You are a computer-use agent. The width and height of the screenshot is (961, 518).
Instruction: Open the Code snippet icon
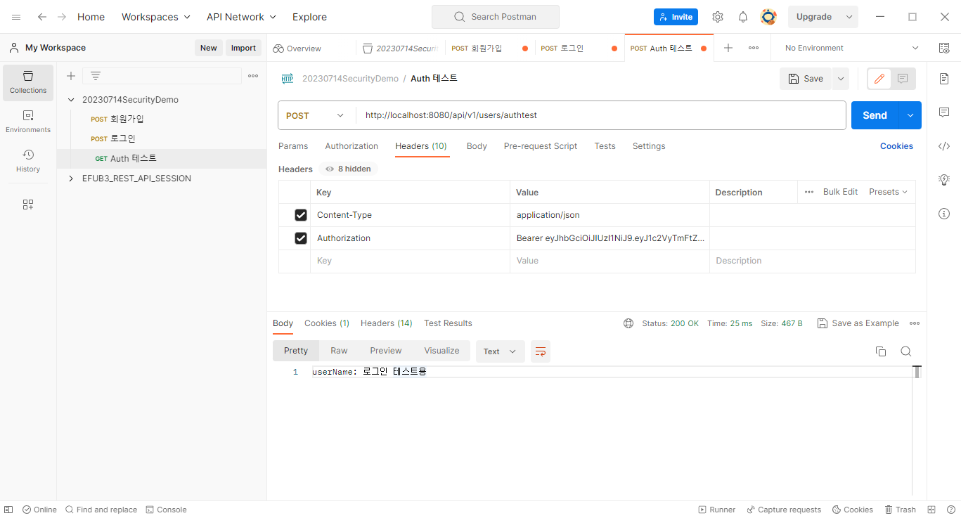[944, 146]
